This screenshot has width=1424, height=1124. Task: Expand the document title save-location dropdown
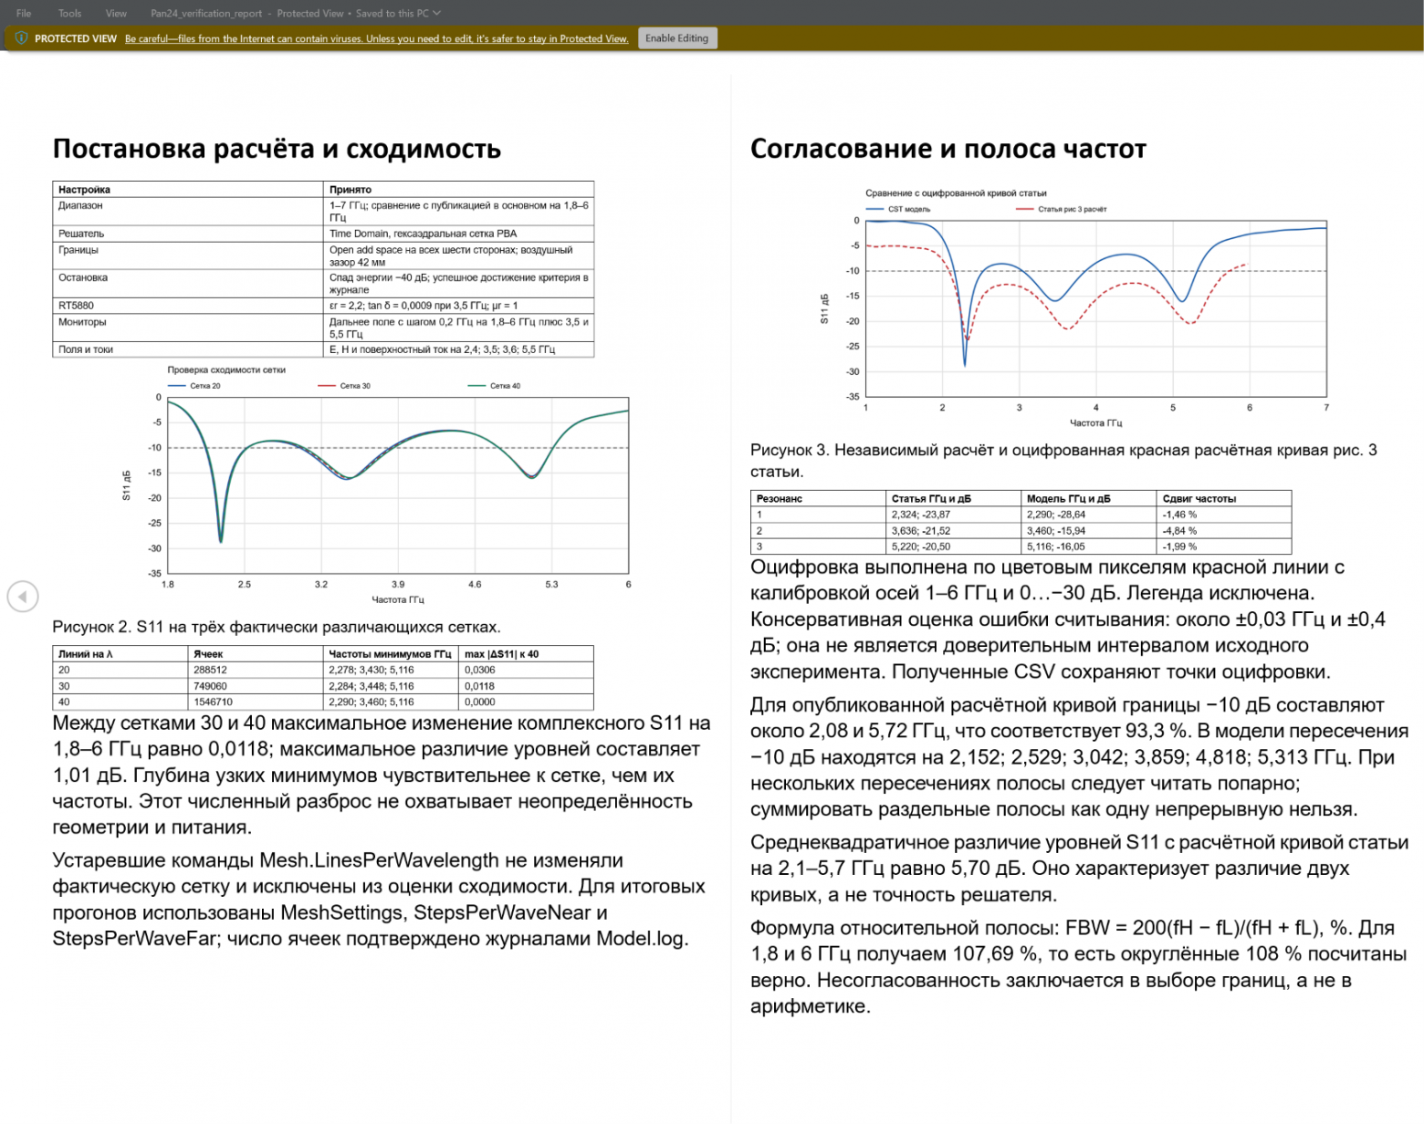[437, 14]
